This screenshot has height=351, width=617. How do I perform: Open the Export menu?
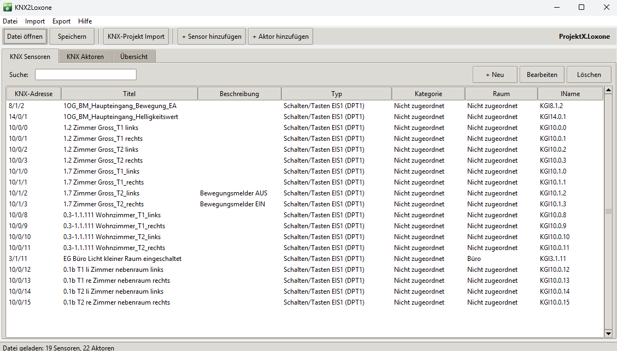pyautogui.click(x=61, y=21)
